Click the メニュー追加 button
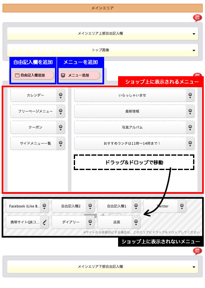This screenshot has height=288, width=205. pos(79,75)
